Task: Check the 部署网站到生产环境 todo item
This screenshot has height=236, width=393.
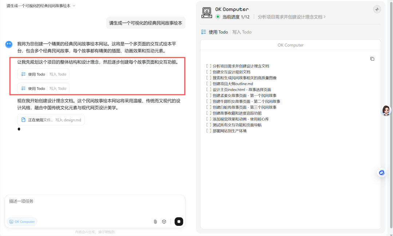Action: [208, 131]
